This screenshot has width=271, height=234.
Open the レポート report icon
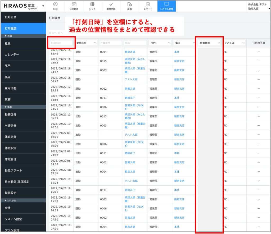coord(148,6)
